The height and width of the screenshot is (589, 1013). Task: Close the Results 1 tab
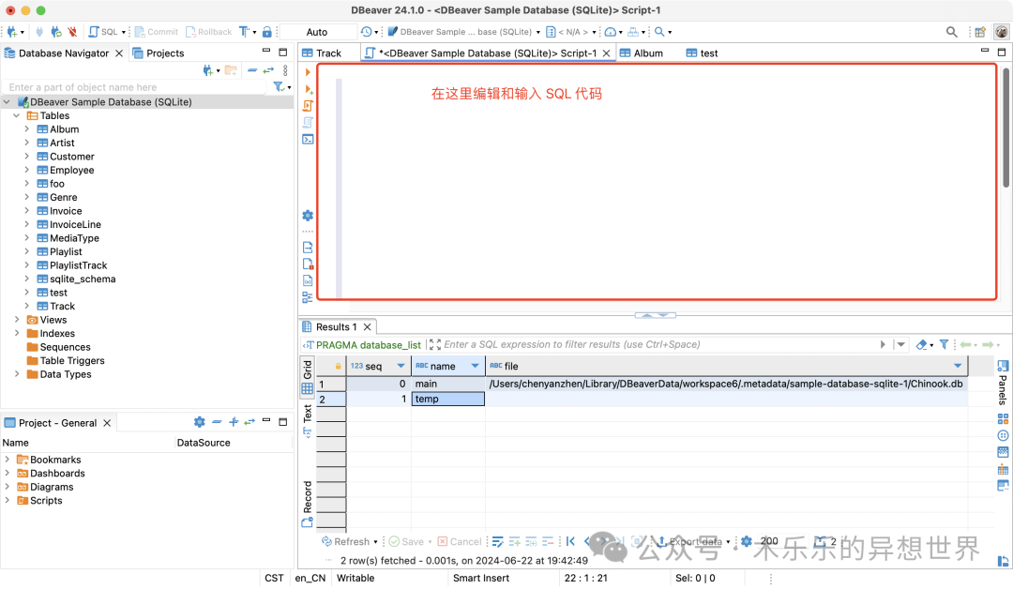(367, 326)
